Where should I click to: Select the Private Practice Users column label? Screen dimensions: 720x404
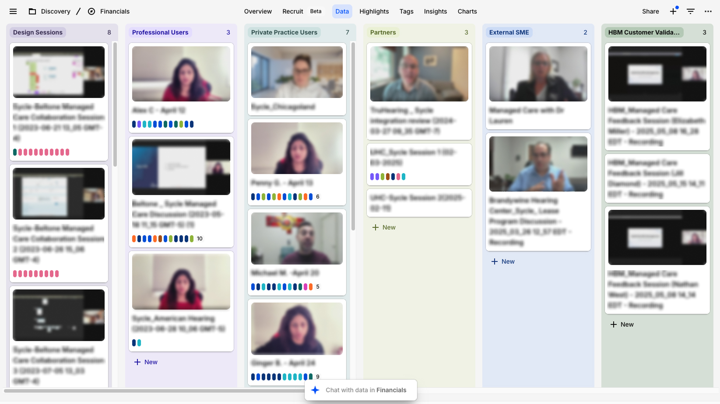tap(284, 32)
